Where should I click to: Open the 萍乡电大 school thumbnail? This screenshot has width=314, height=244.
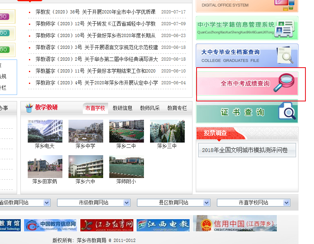(x=45, y=131)
